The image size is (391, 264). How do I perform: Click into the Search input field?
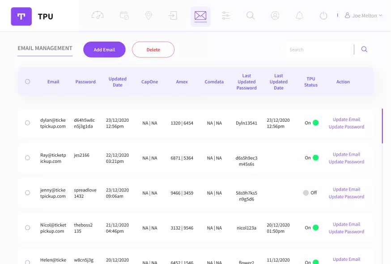[x=318, y=50]
